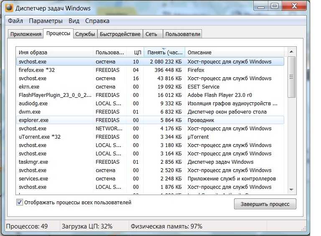Viewport: 321px width, 236px height.
Task: Toggle showing processes from all users
Action: [20, 202]
